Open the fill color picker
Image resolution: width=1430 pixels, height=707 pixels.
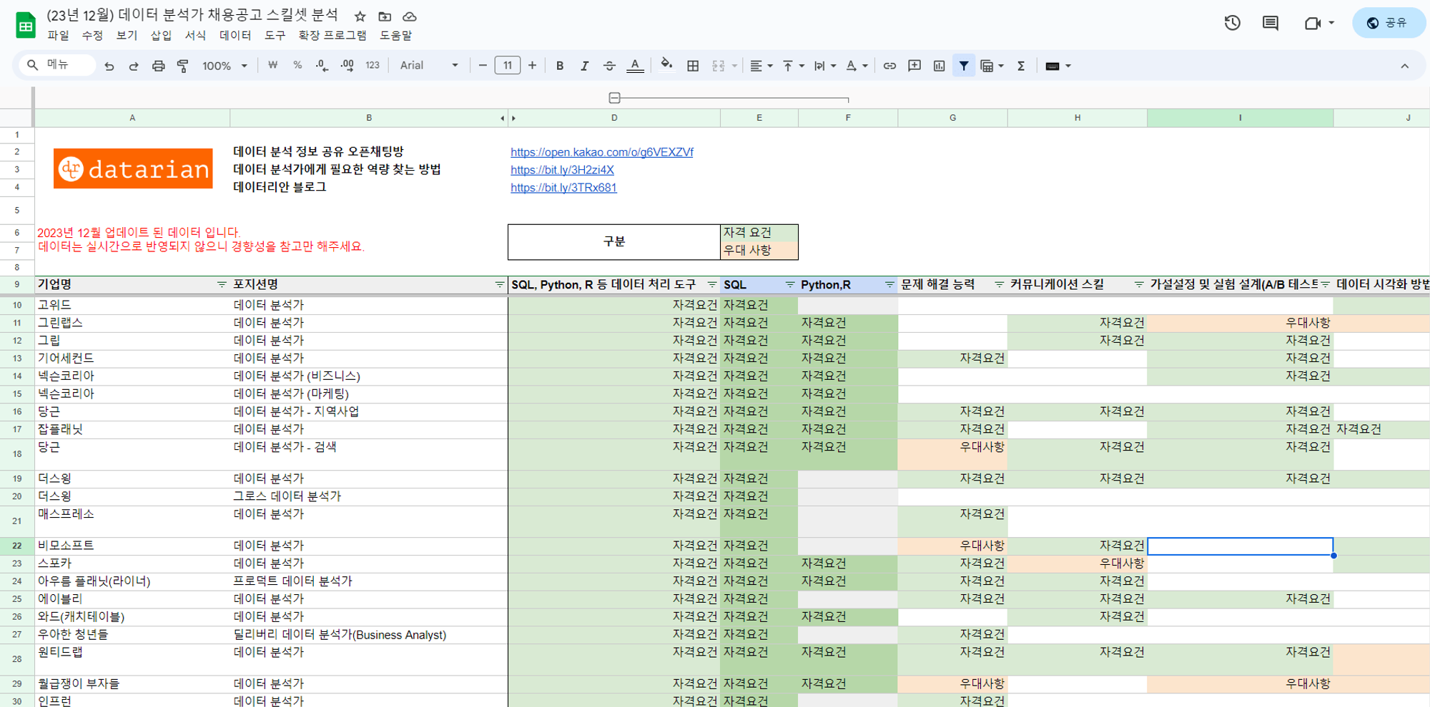click(x=666, y=66)
